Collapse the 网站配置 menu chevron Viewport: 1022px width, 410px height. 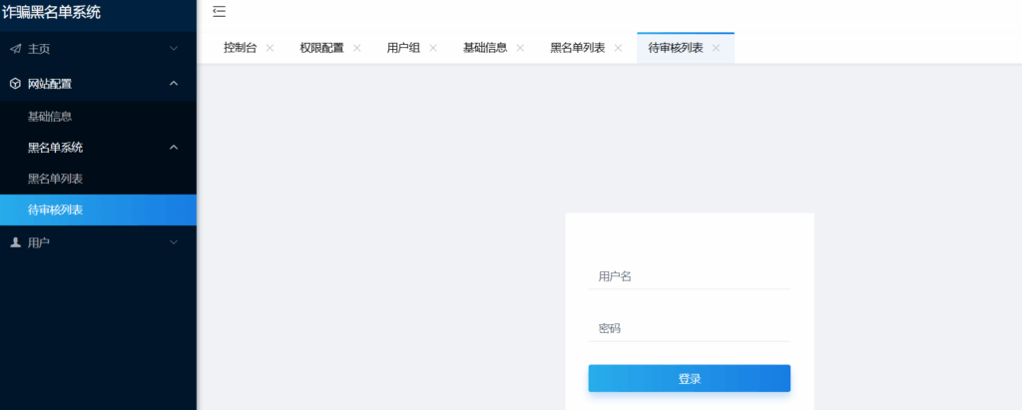174,84
